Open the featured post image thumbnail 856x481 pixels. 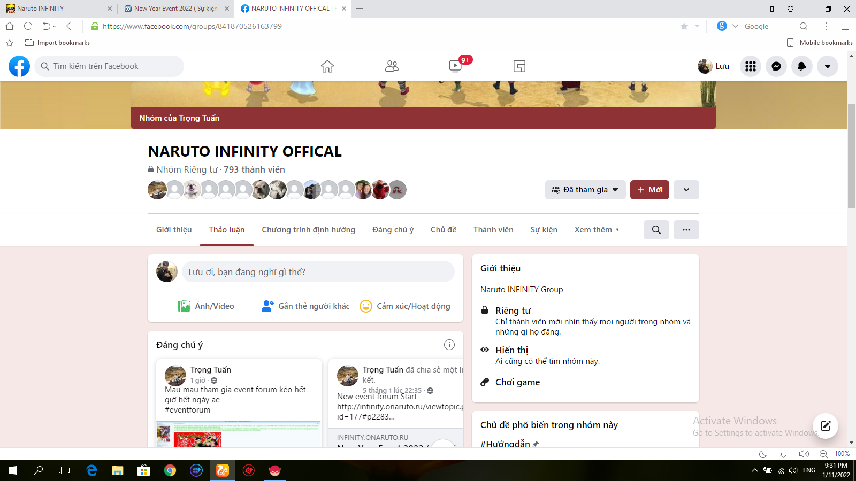[x=239, y=435]
